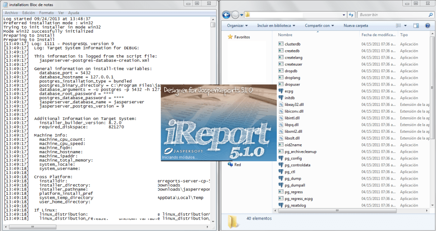436x231 pixels.
Task: Open the Explorer help question mark icon
Action: (428, 26)
